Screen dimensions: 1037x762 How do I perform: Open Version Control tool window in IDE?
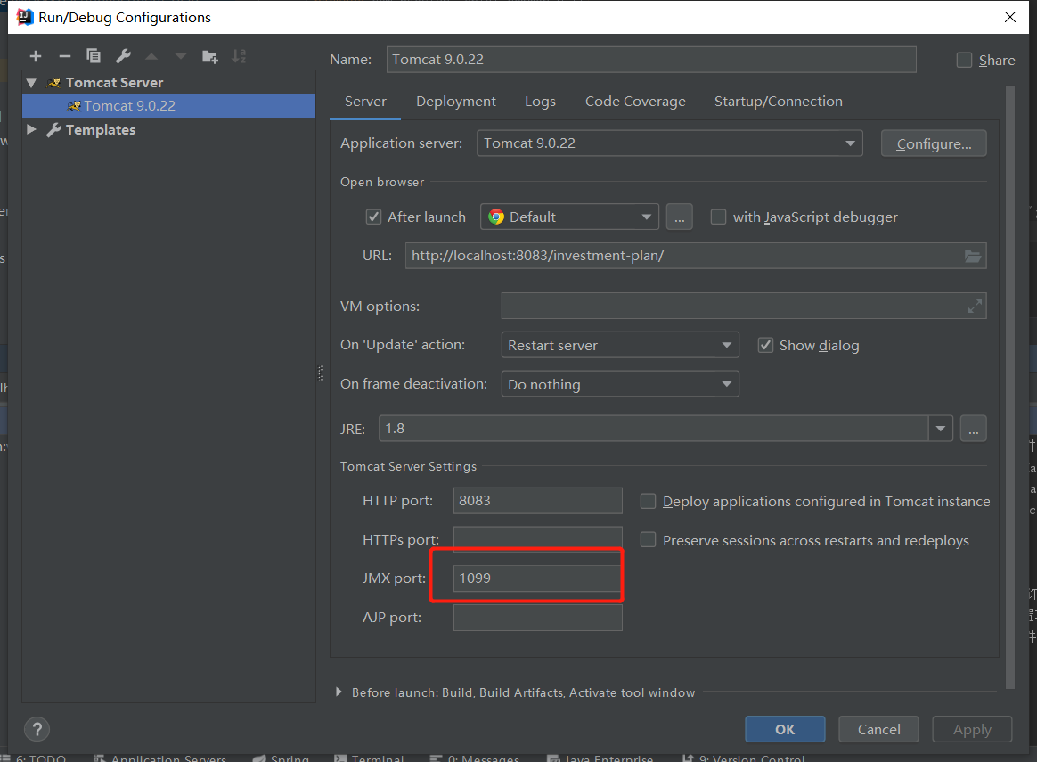click(x=743, y=758)
